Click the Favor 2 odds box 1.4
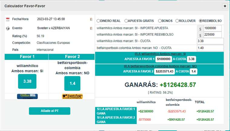Screen dimensions: 230x131 pyautogui.click(x=72, y=83)
